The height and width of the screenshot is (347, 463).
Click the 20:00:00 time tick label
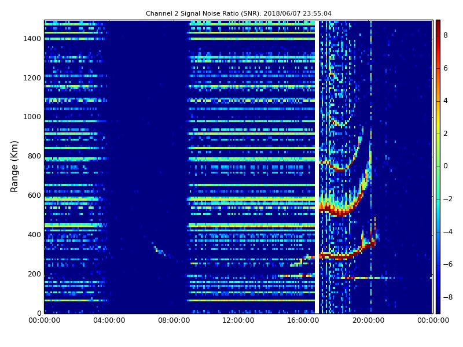368,320
